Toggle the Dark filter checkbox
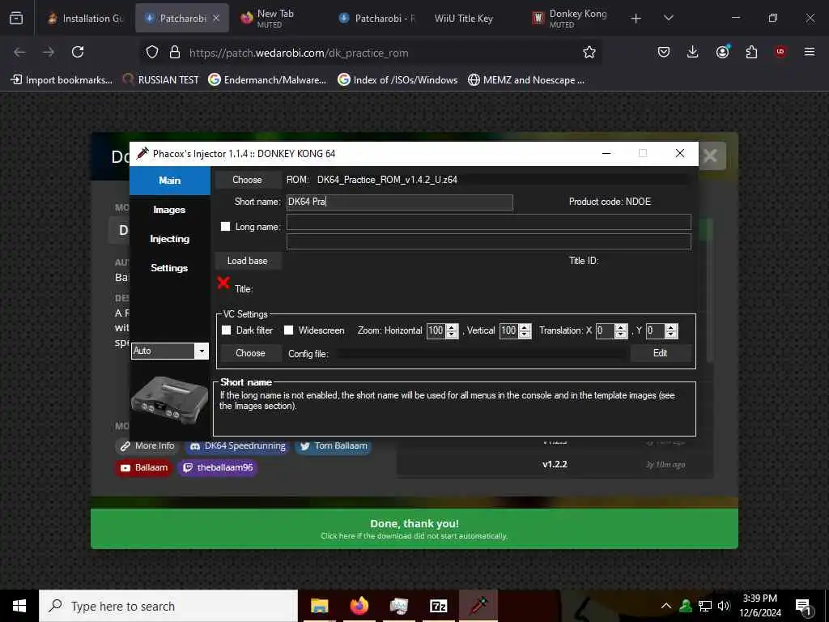 (227, 330)
